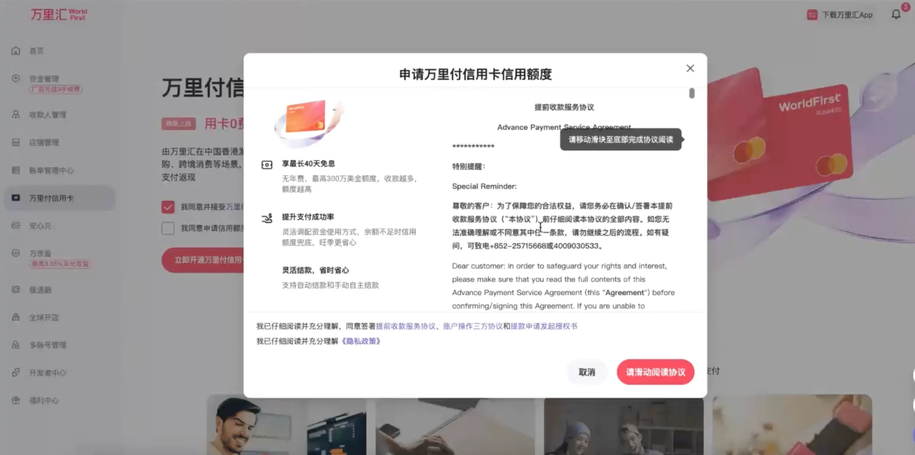Screen dimensions: 915x455
Task: Open 开发者中心 menu item
Action: pos(48,373)
